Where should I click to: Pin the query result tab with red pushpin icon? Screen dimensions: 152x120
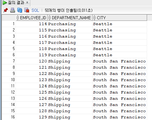6,10
